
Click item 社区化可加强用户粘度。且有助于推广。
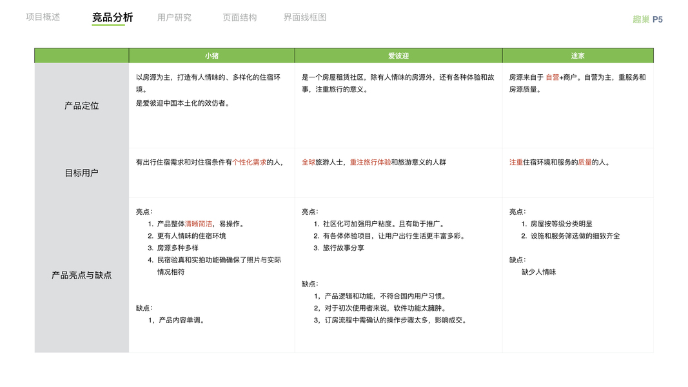pos(385,224)
